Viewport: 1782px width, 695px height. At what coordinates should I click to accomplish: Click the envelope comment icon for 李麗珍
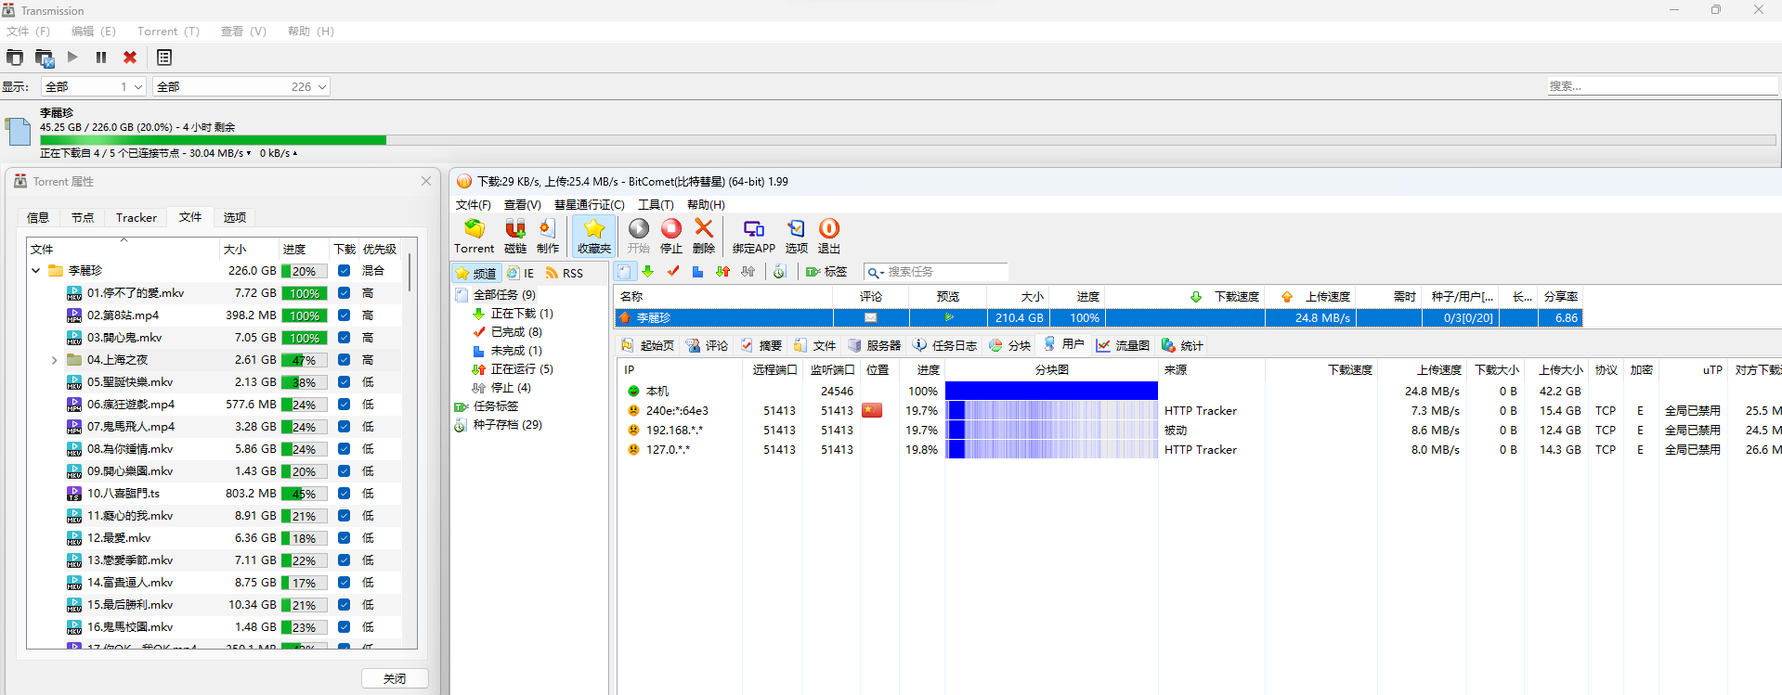coord(870,317)
